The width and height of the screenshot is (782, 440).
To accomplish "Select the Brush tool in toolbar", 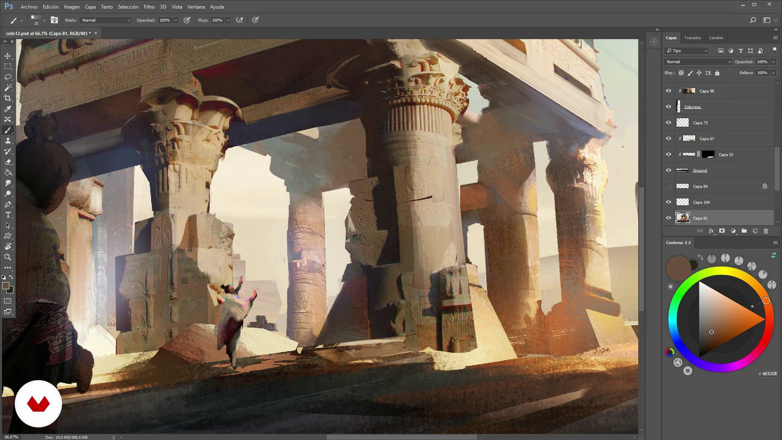I will pos(8,130).
